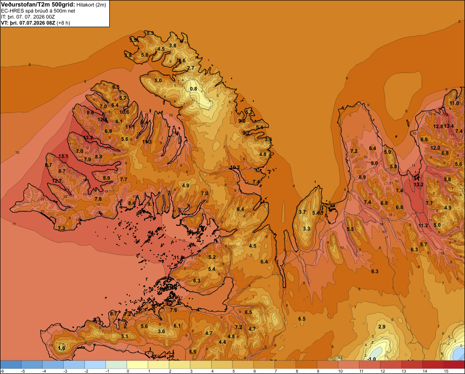Image resolution: width=465 pixels, height=374 pixels.
Task: Click the 12.7 temperature value on the map
Action: (x=57, y=181)
